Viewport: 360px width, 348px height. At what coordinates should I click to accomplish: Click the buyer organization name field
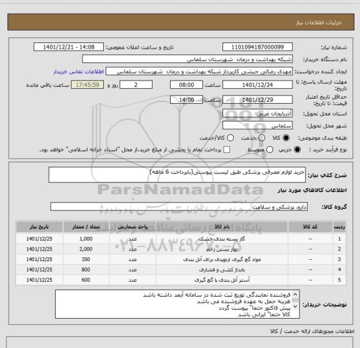(x=187, y=59)
